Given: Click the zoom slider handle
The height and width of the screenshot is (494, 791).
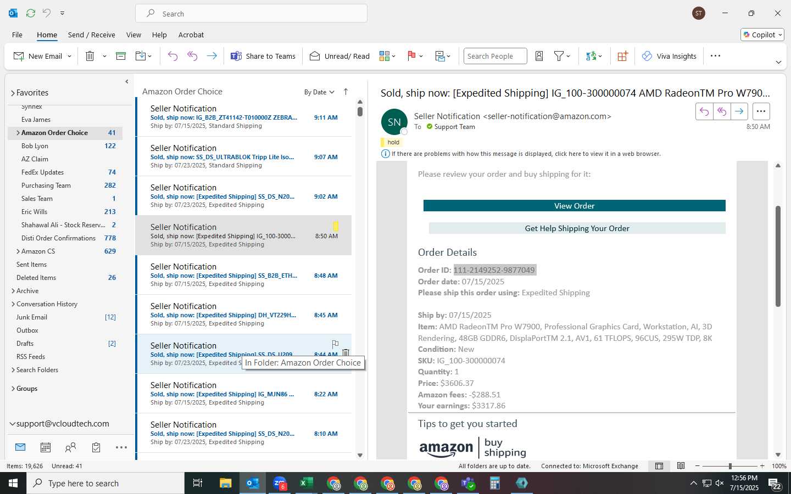Looking at the screenshot, I should (730, 466).
